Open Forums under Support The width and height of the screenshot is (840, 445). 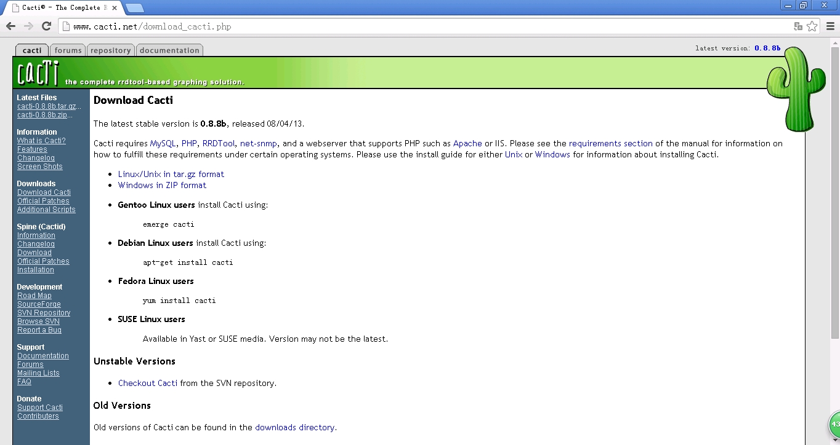[30, 364]
